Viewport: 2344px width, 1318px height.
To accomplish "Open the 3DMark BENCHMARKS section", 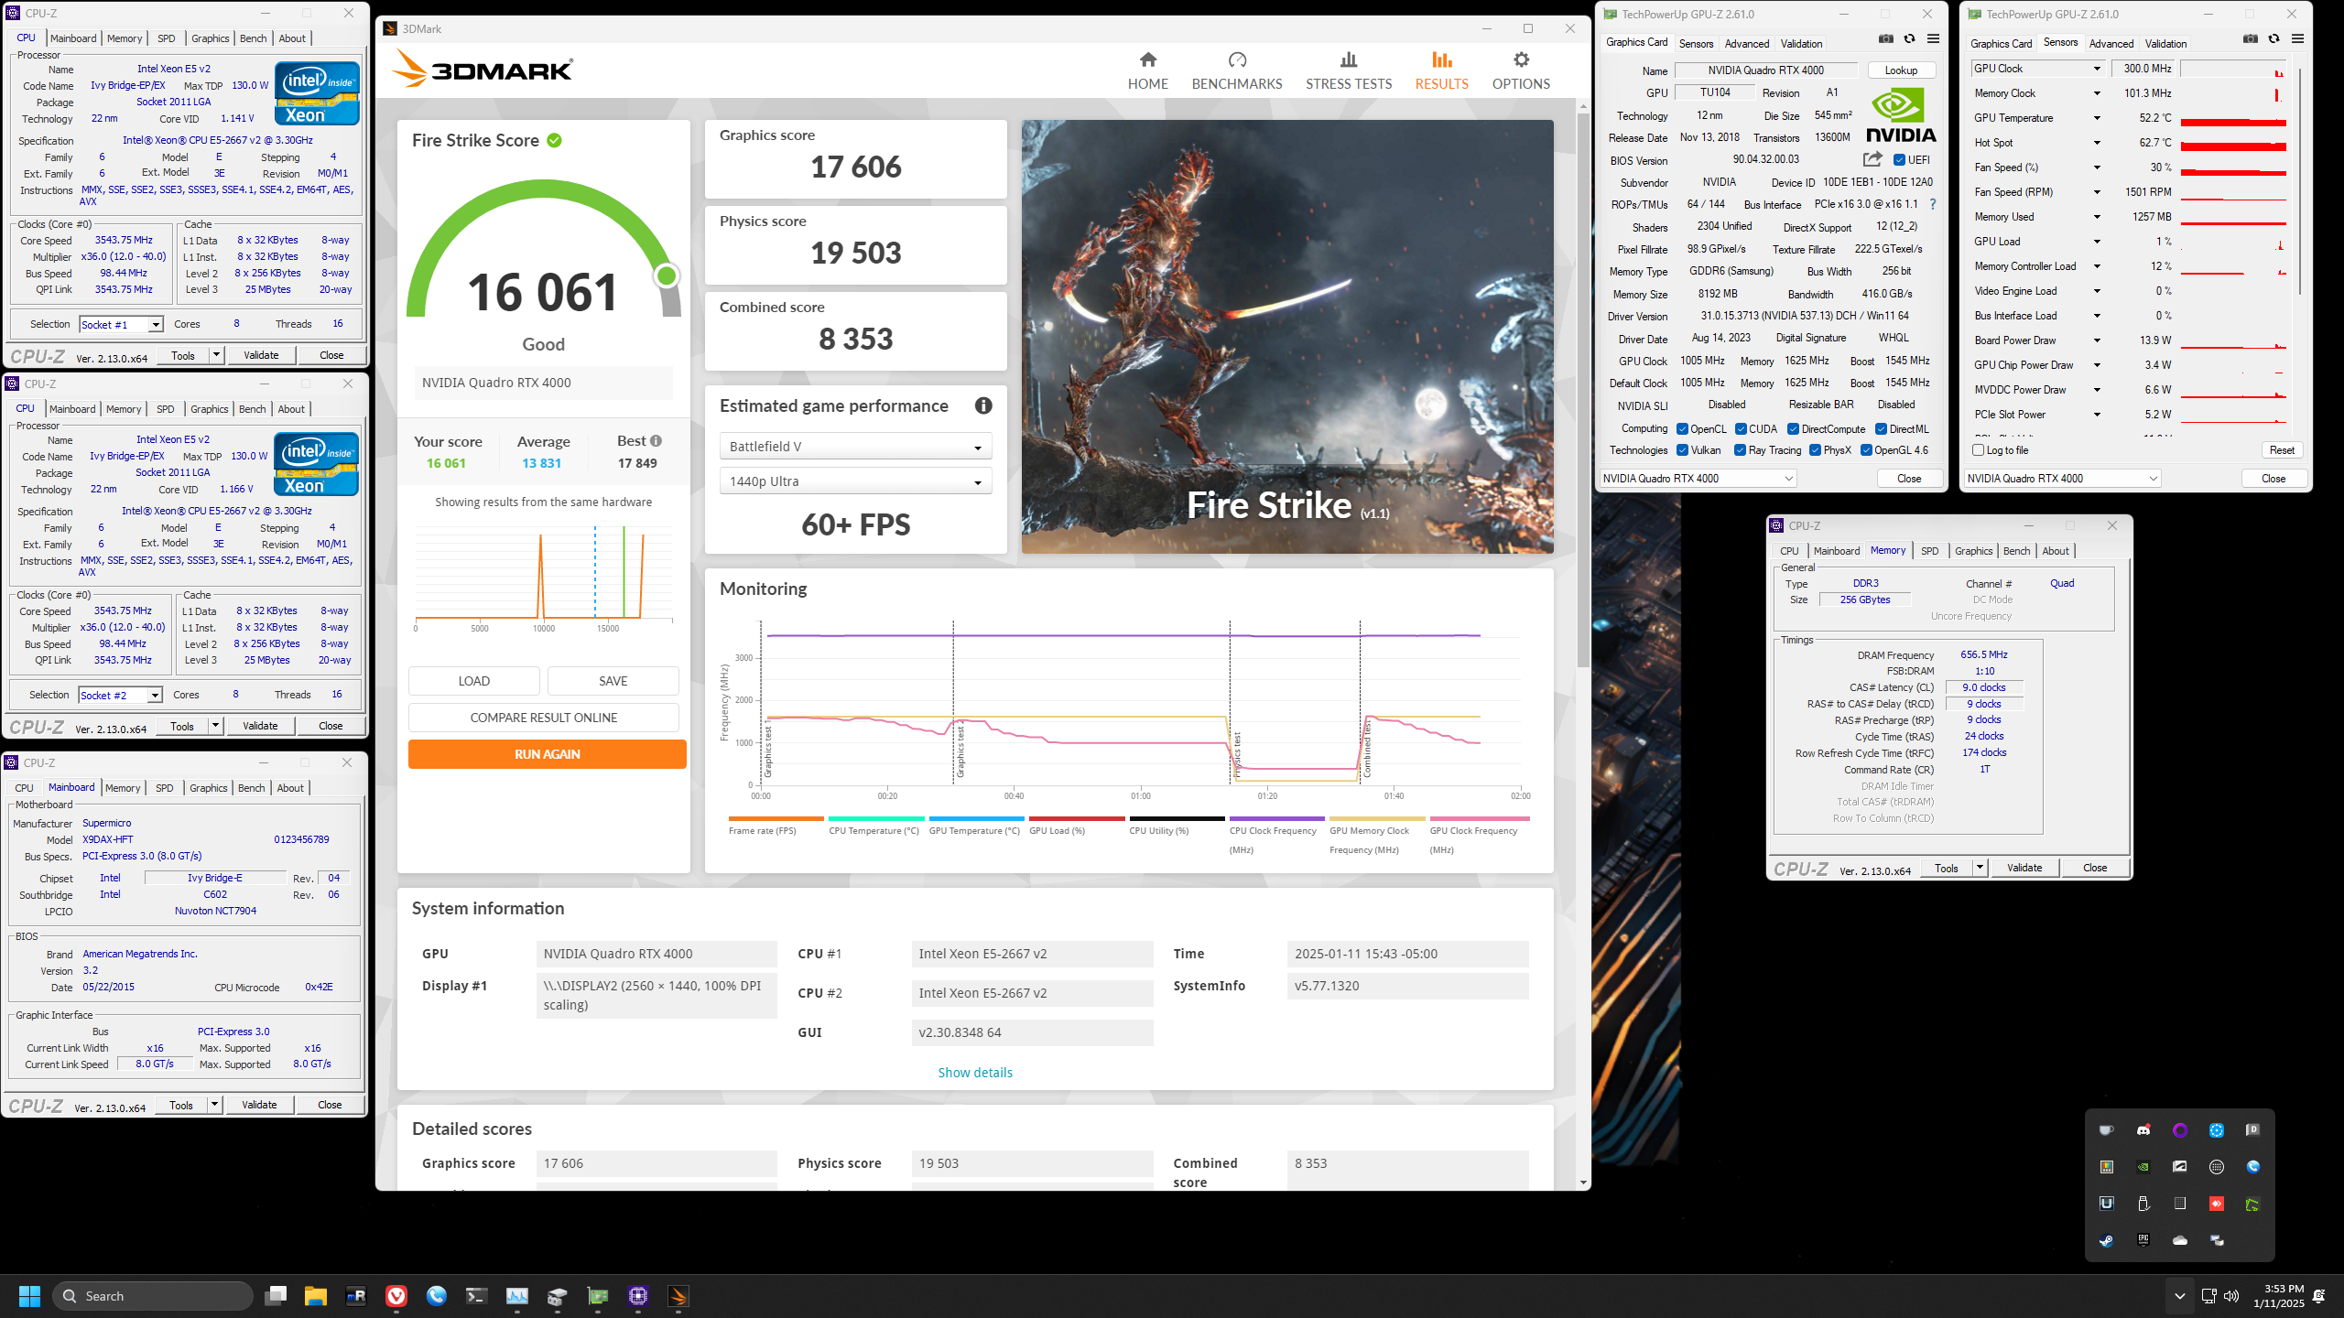I will pyautogui.click(x=1237, y=70).
